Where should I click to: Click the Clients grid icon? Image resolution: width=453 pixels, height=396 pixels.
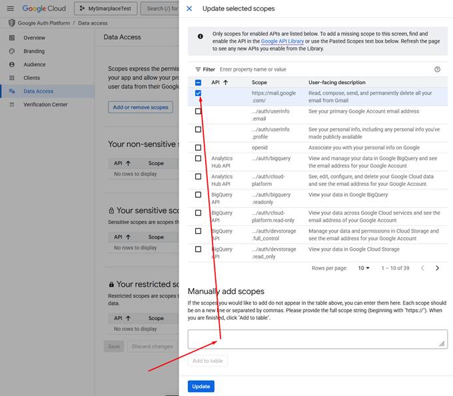pyautogui.click(x=12, y=78)
